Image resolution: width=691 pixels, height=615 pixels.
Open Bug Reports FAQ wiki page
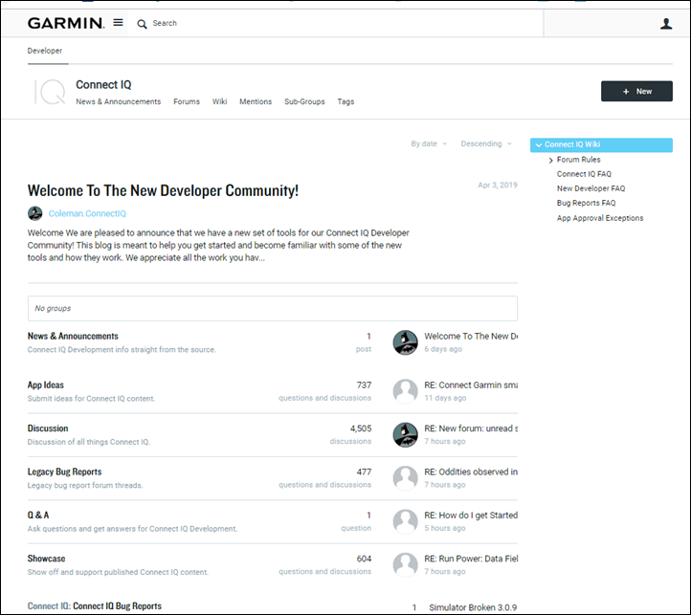coord(586,203)
